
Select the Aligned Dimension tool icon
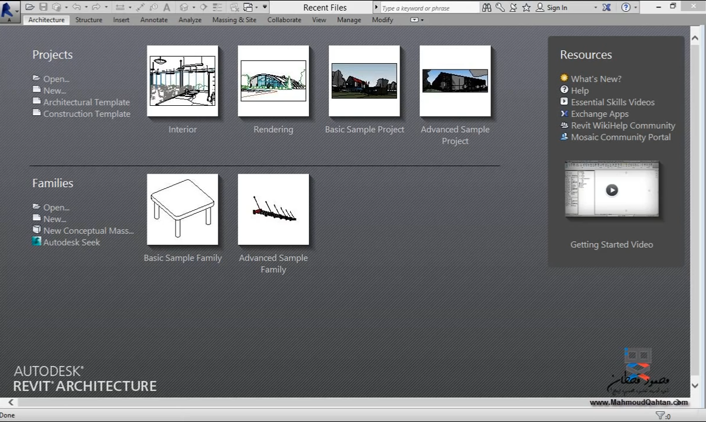(140, 7)
